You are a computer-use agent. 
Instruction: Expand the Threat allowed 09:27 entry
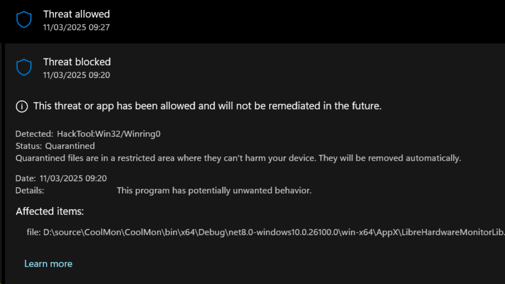click(252, 21)
